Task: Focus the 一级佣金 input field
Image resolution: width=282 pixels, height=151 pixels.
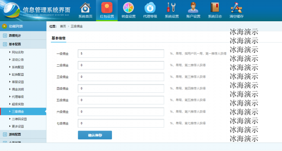Action: coord(121,54)
